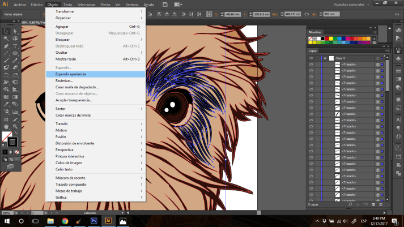The image size is (404, 227).
Task: Select the Type tool
Action: [15, 46]
